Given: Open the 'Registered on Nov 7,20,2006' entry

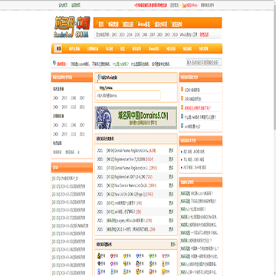Looking at the screenshot, I should tap(130, 159).
